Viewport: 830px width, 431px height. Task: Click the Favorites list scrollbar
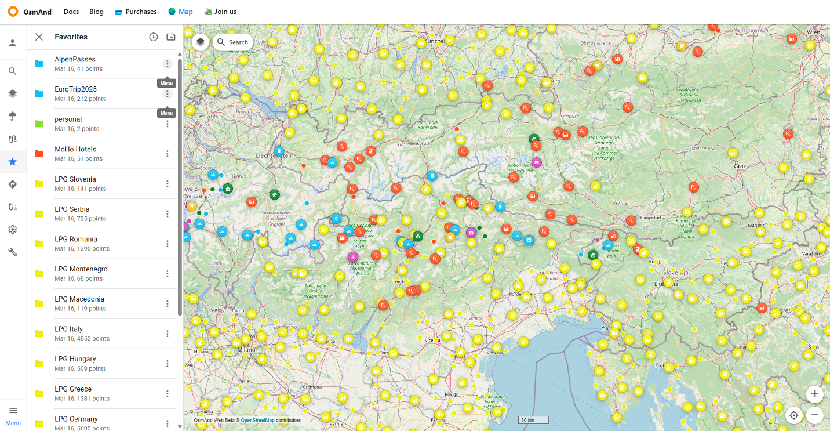(x=180, y=187)
